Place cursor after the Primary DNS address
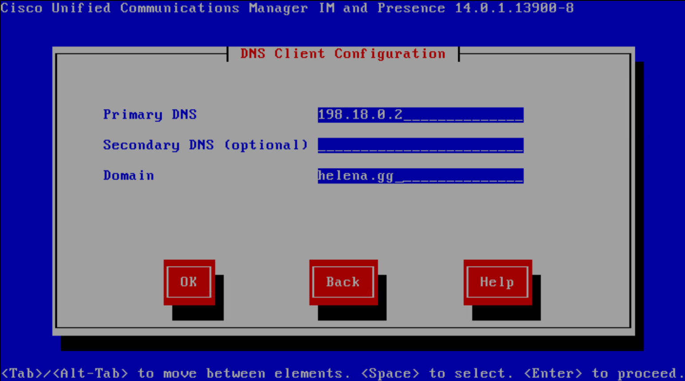The width and height of the screenshot is (685, 381). point(406,115)
